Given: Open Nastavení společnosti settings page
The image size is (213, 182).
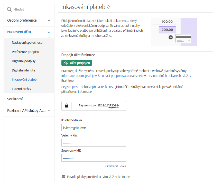Looking at the screenshot, I should point(27,43).
